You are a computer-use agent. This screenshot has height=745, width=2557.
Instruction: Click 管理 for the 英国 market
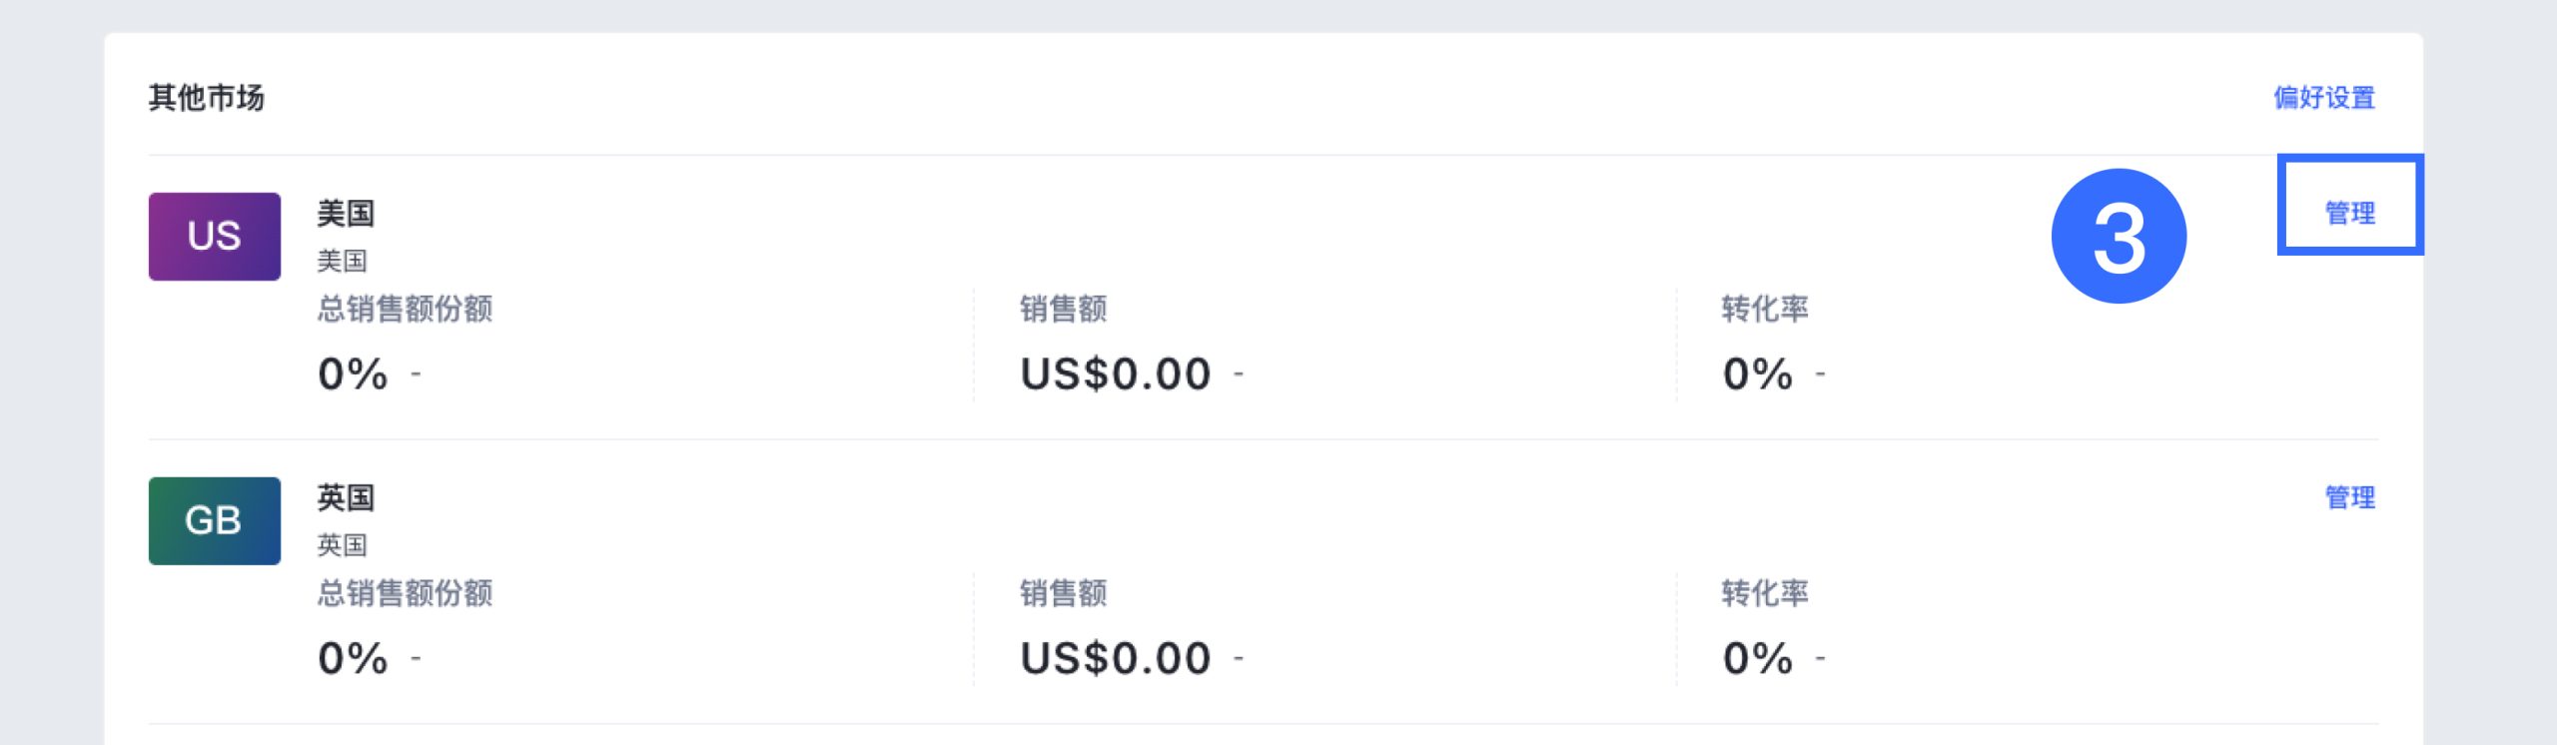coord(2349,497)
